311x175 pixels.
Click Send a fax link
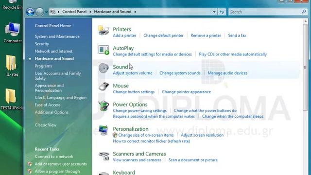tap(237, 35)
